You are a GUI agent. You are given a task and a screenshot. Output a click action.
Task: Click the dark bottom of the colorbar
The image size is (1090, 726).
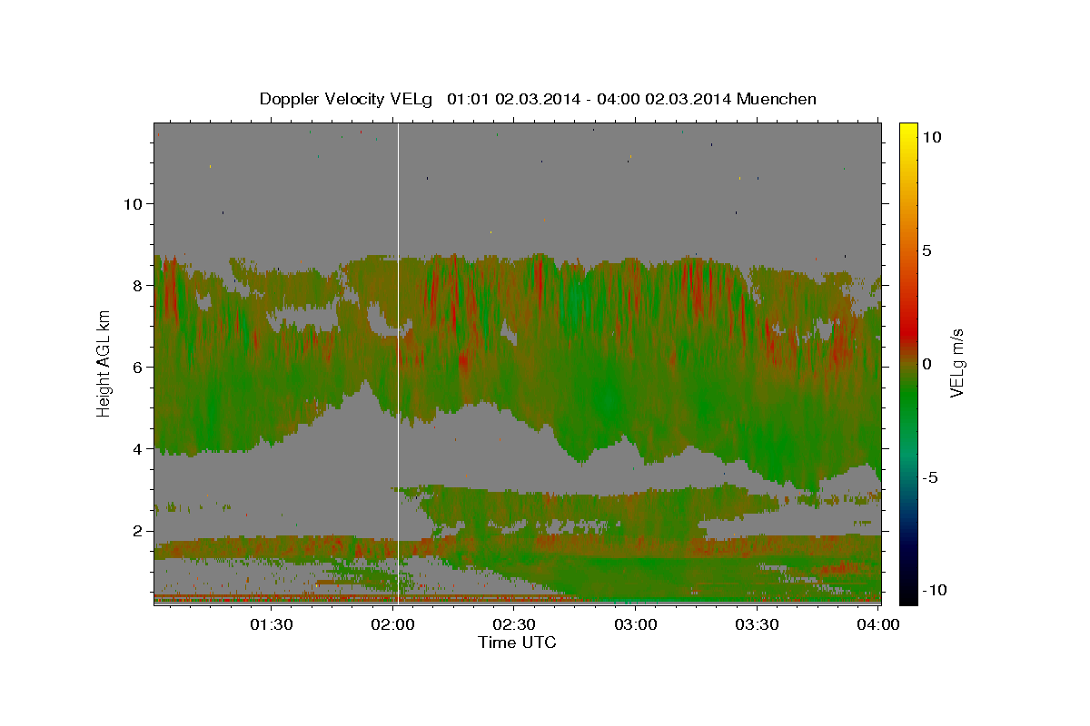coord(908,590)
